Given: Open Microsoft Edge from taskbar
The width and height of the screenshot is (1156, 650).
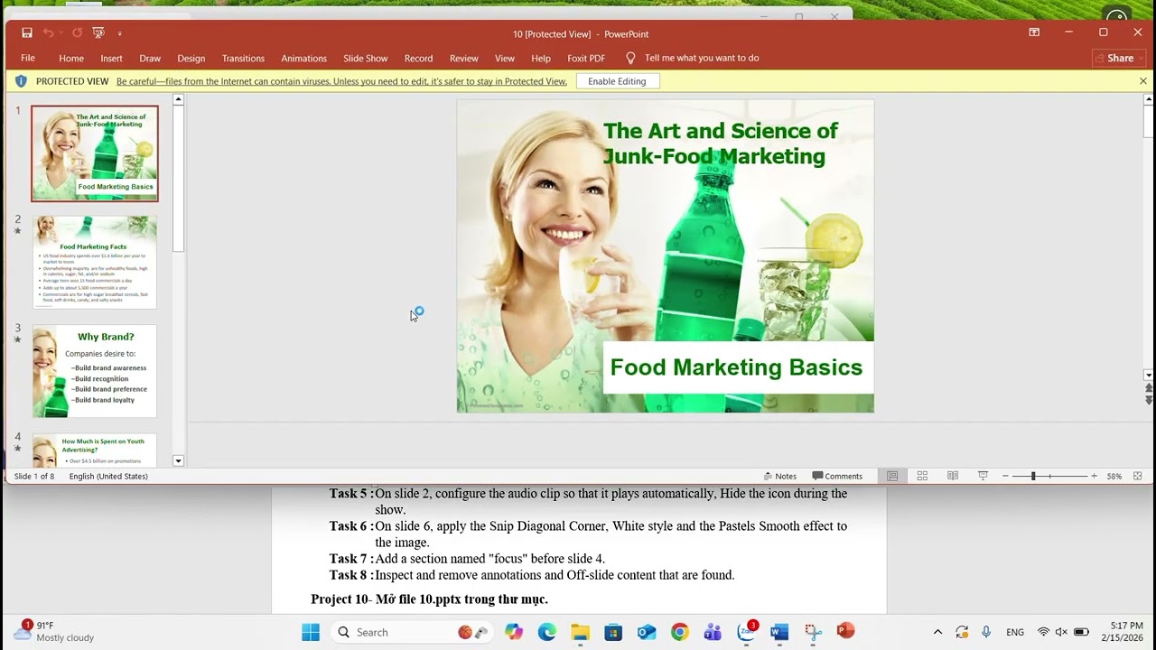Looking at the screenshot, I should coord(547,632).
